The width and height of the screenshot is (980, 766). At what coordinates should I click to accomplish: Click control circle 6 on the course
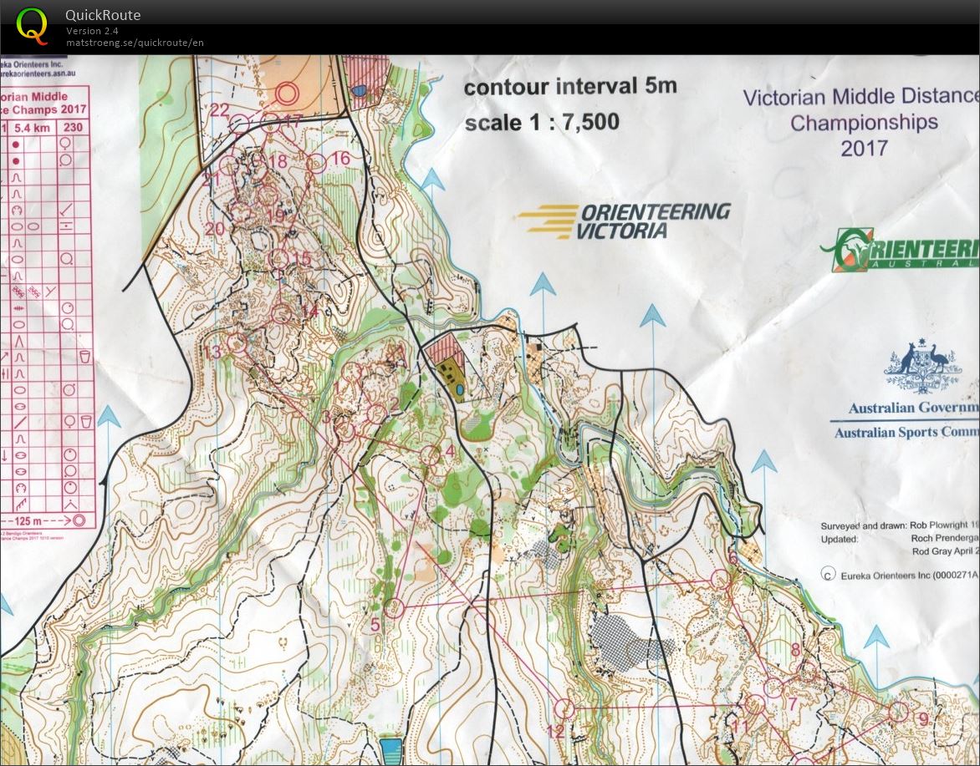pyautogui.click(x=720, y=578)
